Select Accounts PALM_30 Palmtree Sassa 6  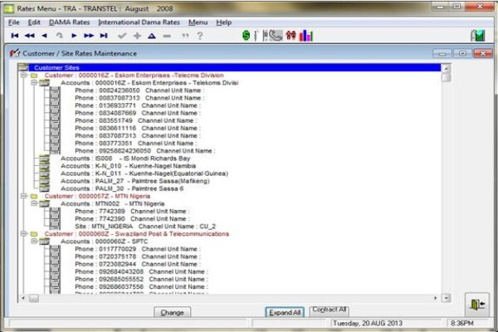click(x=122, y=188)
